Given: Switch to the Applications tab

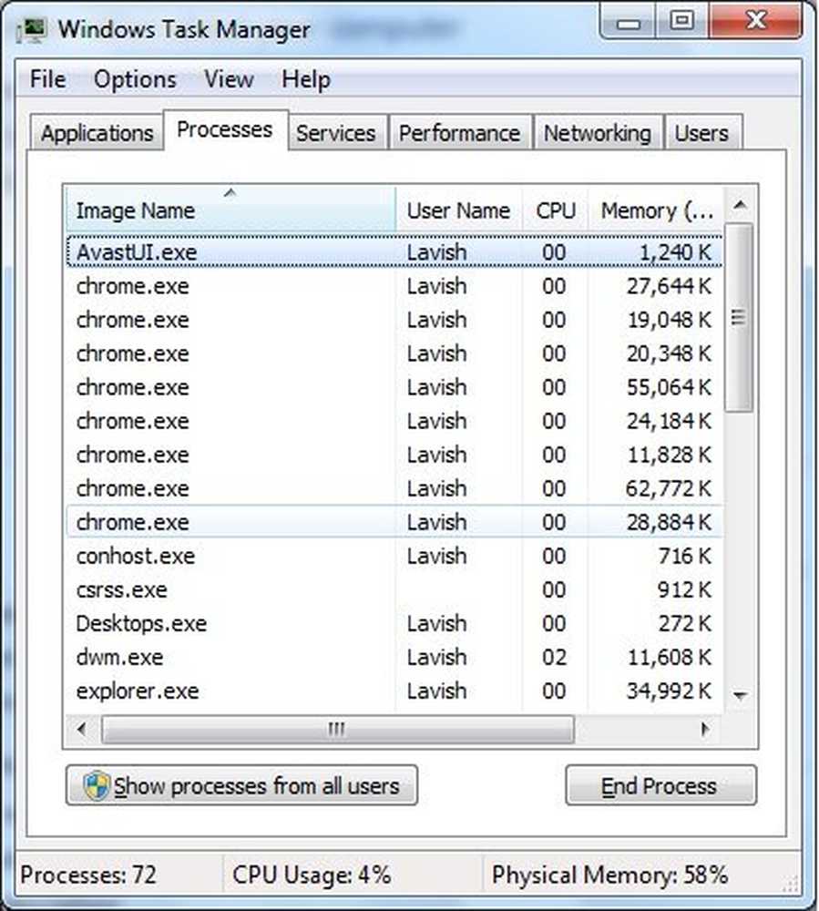Looking at the screenshot, I should 97,133.
